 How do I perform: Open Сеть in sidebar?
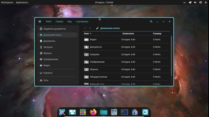pyautogui.click(x=58, y=80)
